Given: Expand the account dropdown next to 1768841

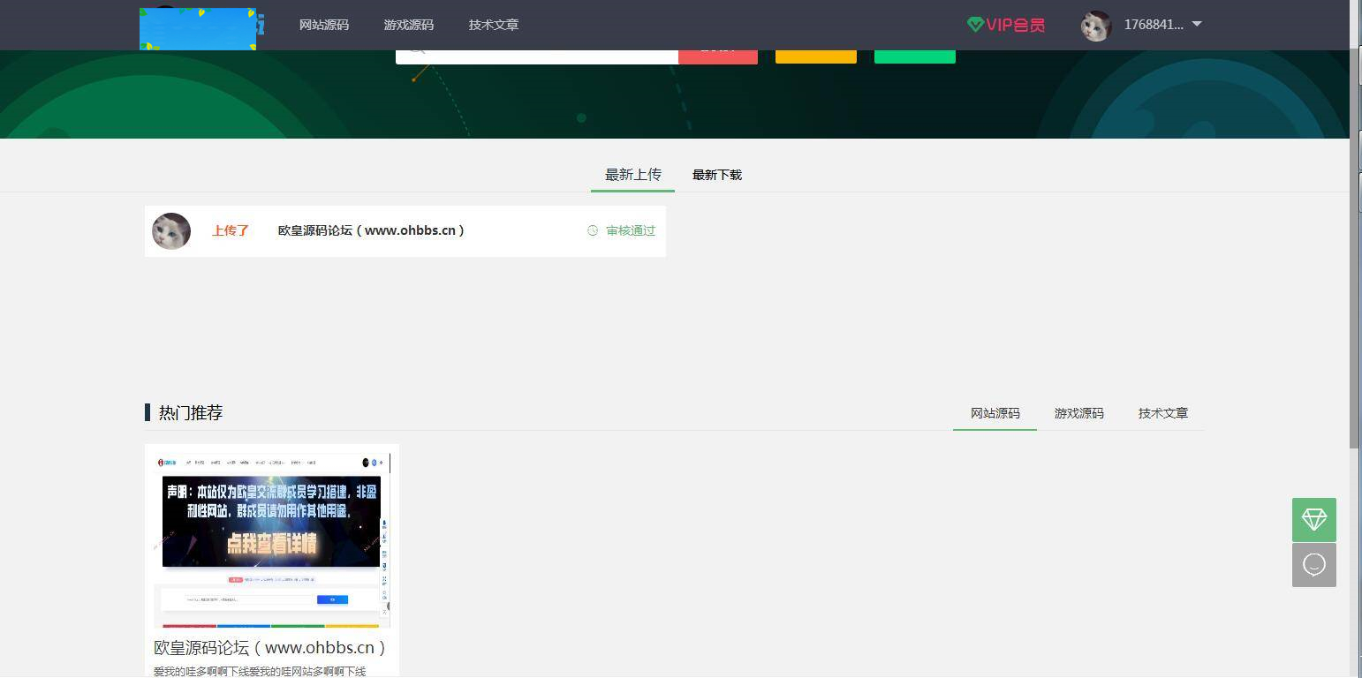Looking at the screenshot, I should (1197, 25).
